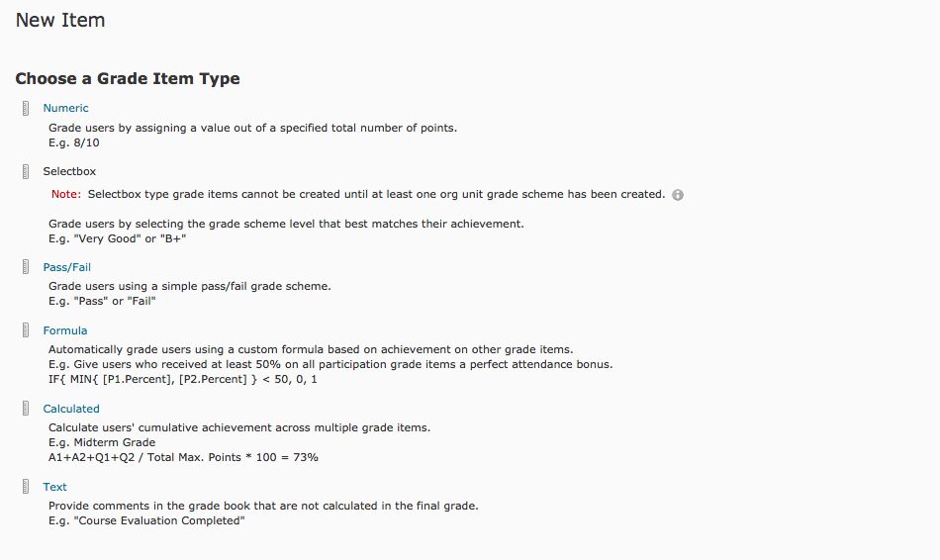Choose the Numeric grade item type
The width and height of the screenshot is (940, 560).
[x=65, y=108]
